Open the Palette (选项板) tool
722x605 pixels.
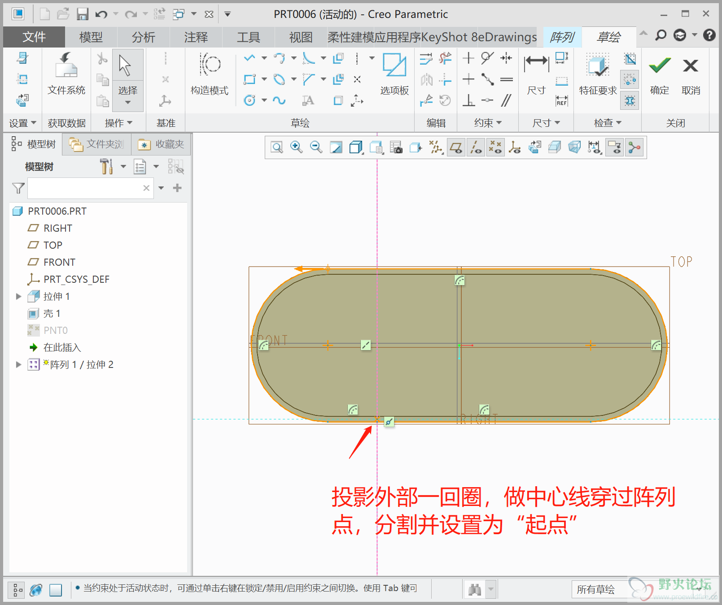pyautogui.click(x=394, y=74)
